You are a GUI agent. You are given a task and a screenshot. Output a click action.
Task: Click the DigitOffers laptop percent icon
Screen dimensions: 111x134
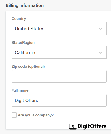click(x=73, y=127)
